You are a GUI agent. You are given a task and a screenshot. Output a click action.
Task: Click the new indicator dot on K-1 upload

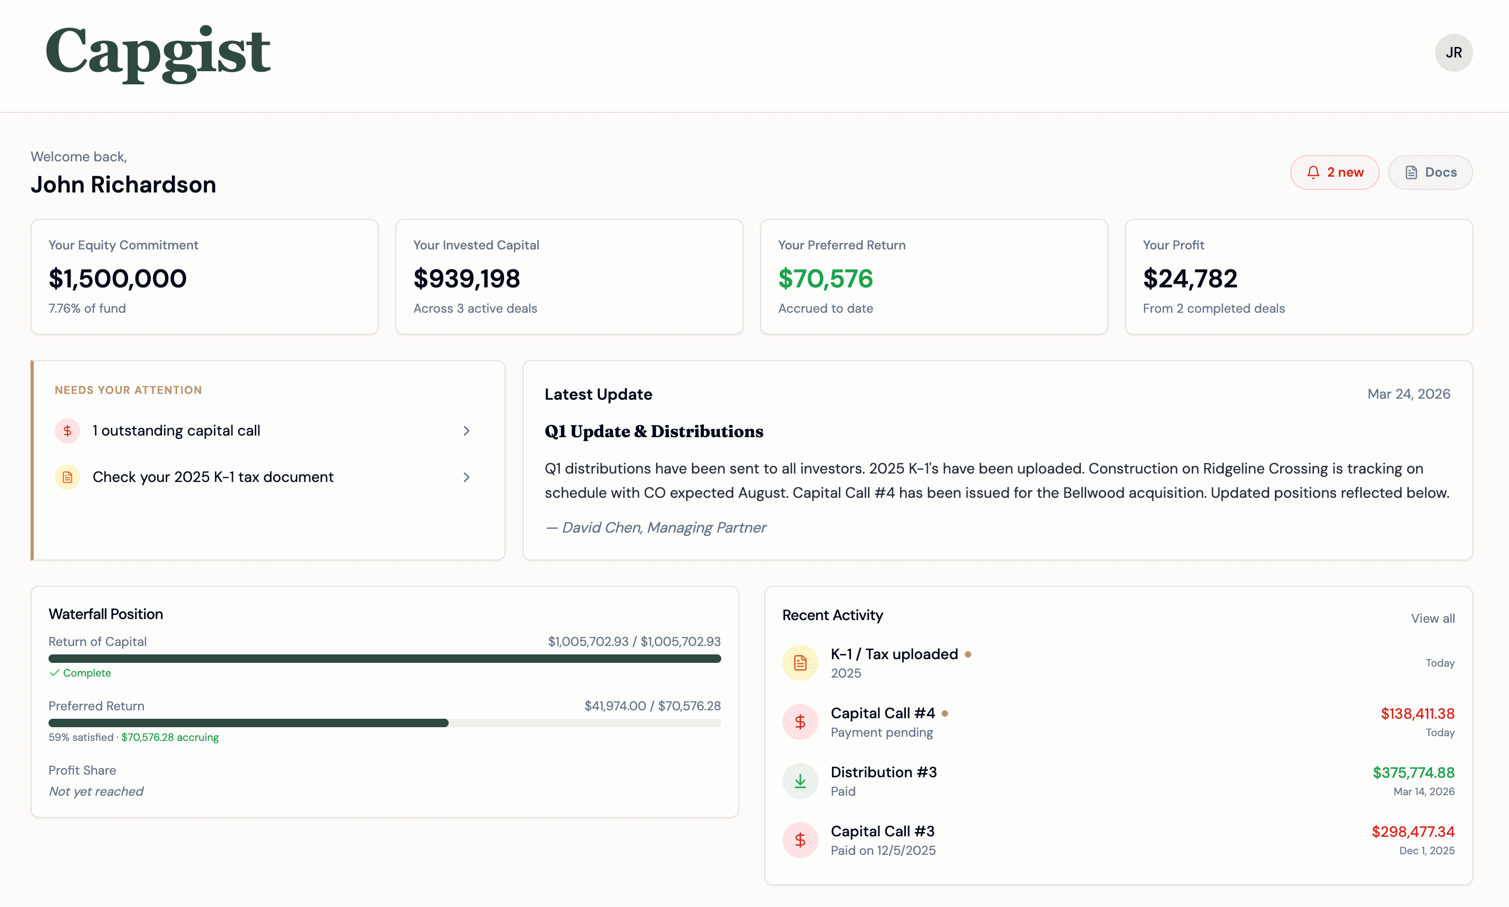click(x=969, y=654)
